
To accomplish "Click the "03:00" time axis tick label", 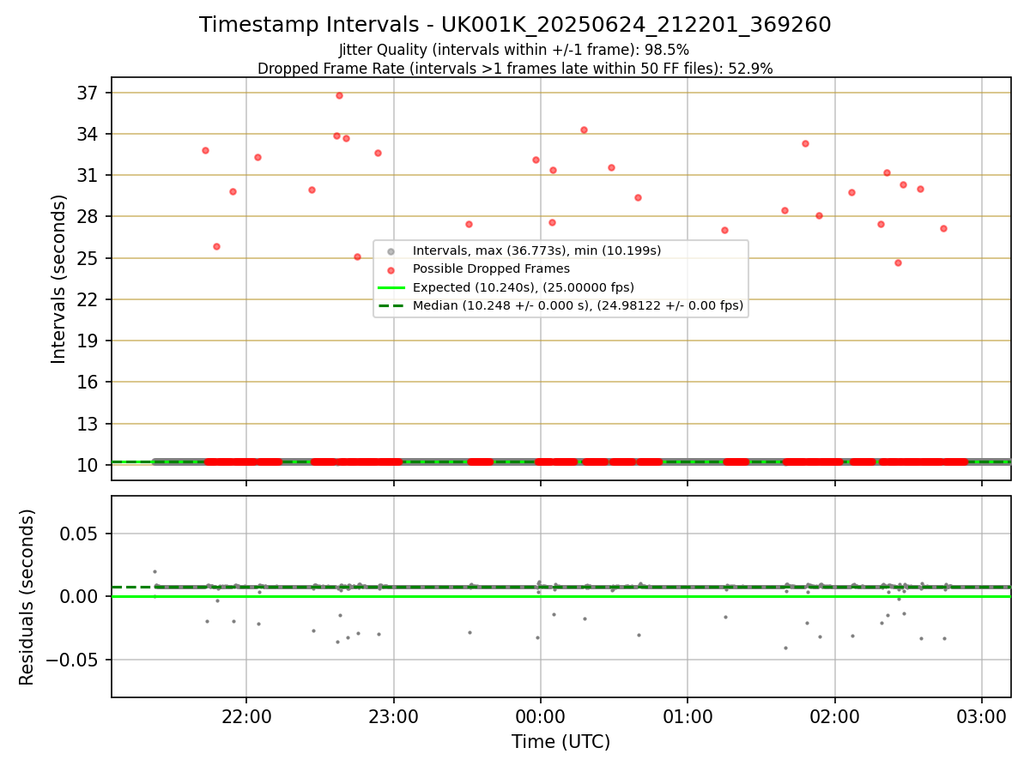I will (982, 716).
